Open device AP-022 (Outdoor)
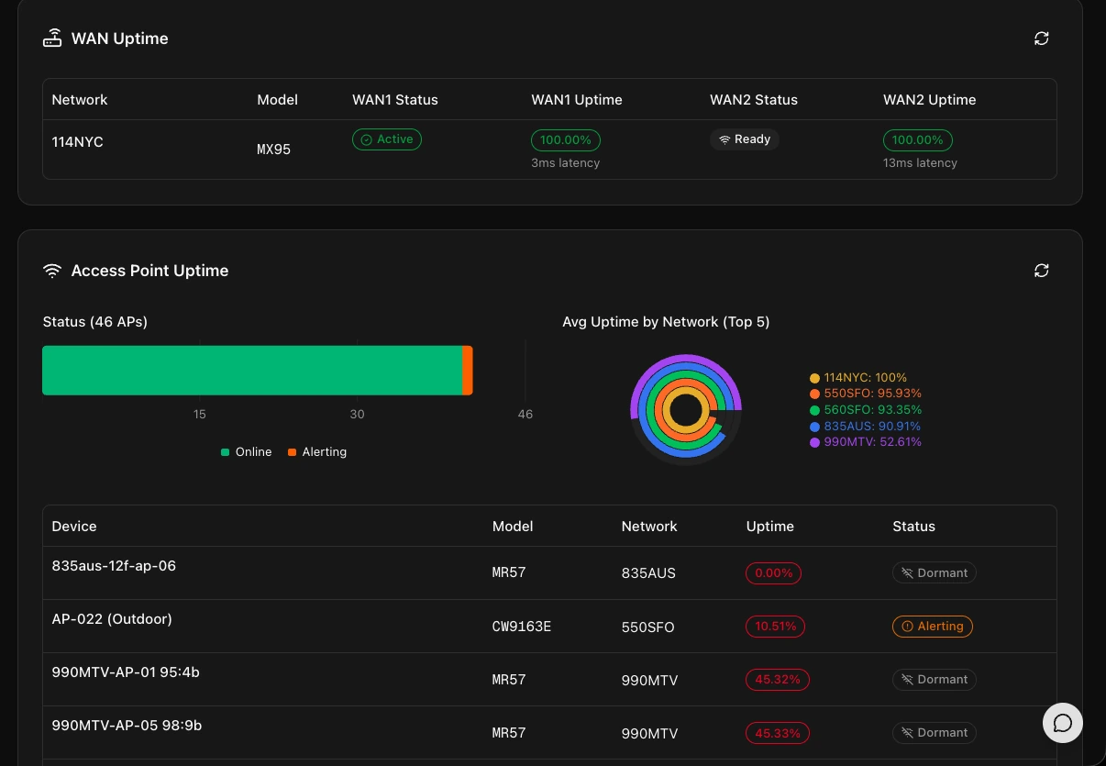This screenshot has height=766, width=1106. point(112,619)
